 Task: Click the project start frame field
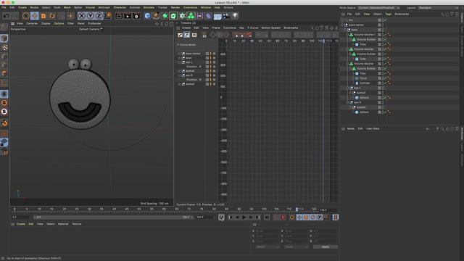[21, 217]
